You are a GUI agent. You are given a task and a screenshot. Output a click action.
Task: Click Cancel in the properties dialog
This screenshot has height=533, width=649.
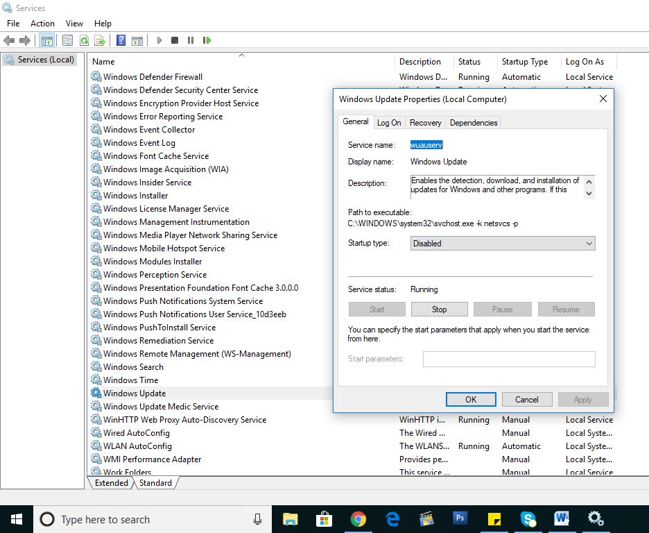[526, 400]
